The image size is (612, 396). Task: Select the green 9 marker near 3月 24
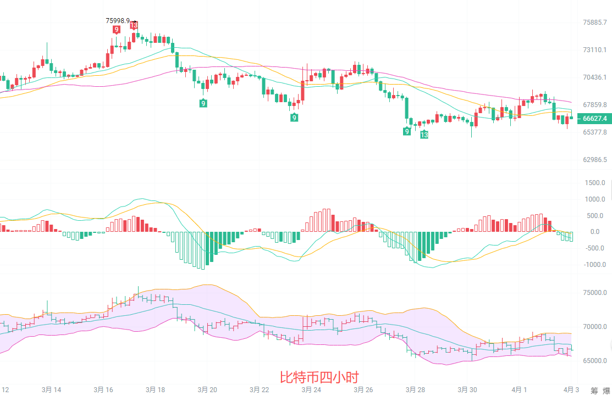[295, 118]
